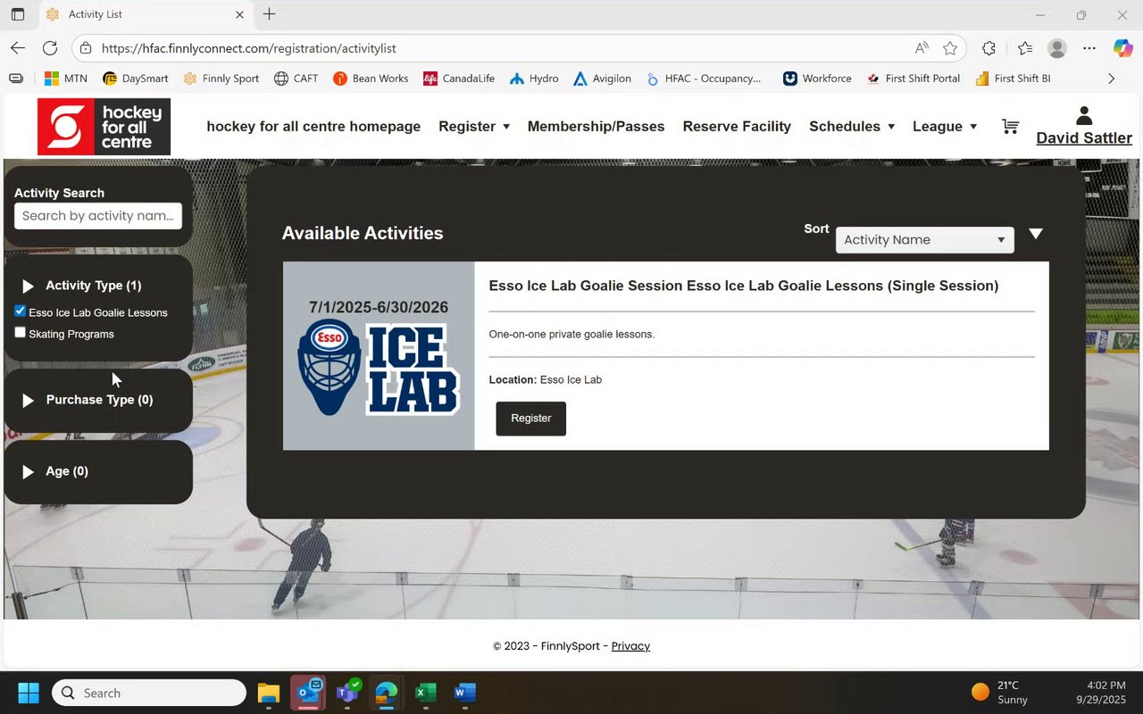The image size is (1143, 714).
Task: Open the Sort by Activity Name dropdown
Action: point(924,239)
